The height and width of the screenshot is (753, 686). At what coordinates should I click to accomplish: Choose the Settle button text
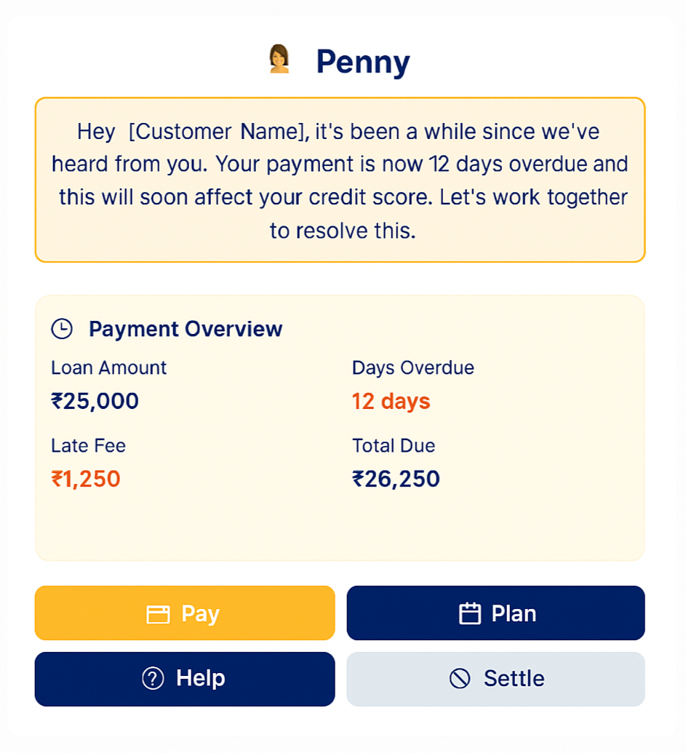(x=514, y=678)
